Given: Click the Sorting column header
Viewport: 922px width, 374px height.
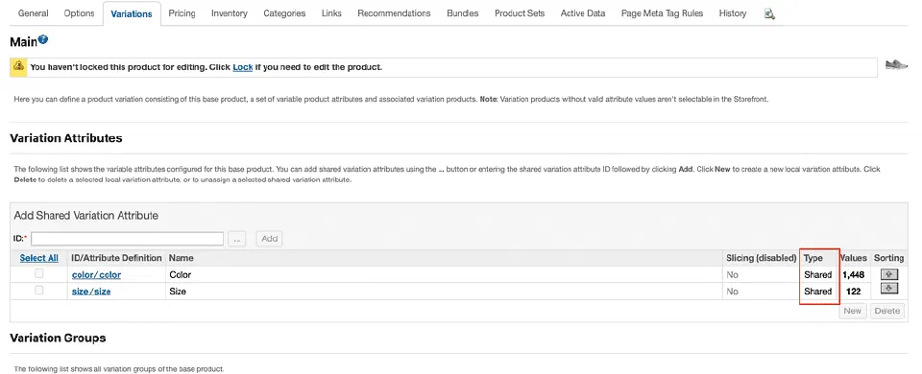Looking at the screenshot, I should coord(888,258).
